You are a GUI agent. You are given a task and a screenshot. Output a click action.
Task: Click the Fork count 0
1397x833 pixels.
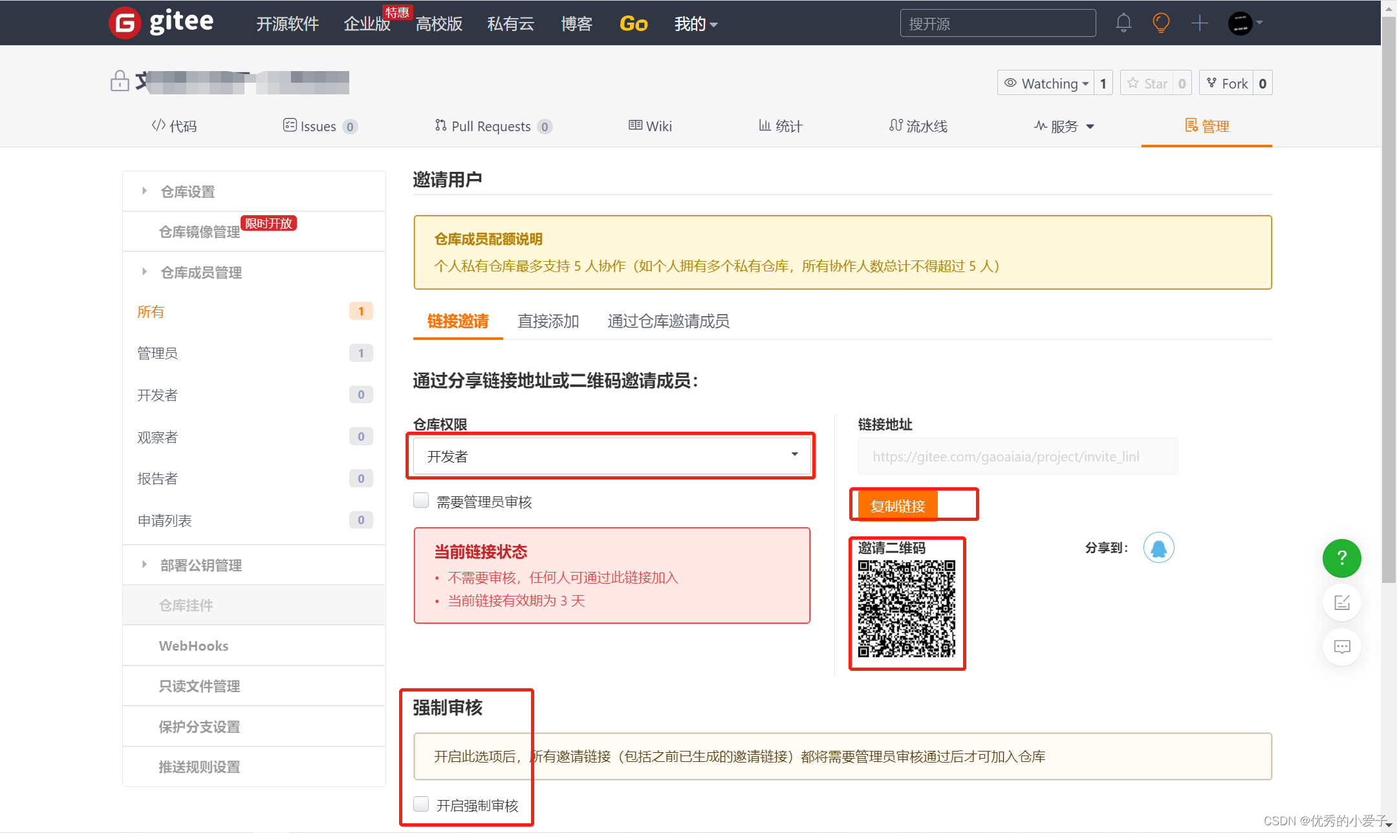click(1262, 83)
